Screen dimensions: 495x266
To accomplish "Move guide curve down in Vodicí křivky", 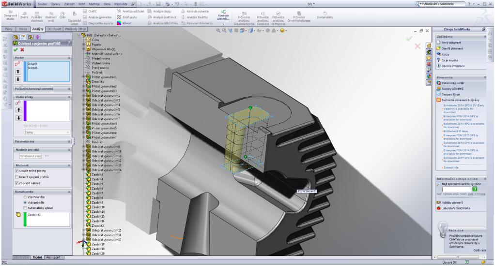I will (18, 118).
